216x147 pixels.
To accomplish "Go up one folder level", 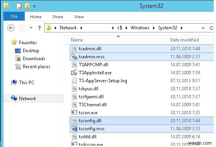I will coord(40,28).
